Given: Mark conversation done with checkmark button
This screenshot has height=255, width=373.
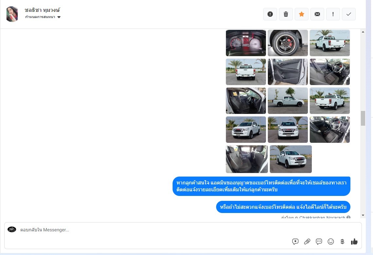Looking at the screenshot, I should click(348, 14).
